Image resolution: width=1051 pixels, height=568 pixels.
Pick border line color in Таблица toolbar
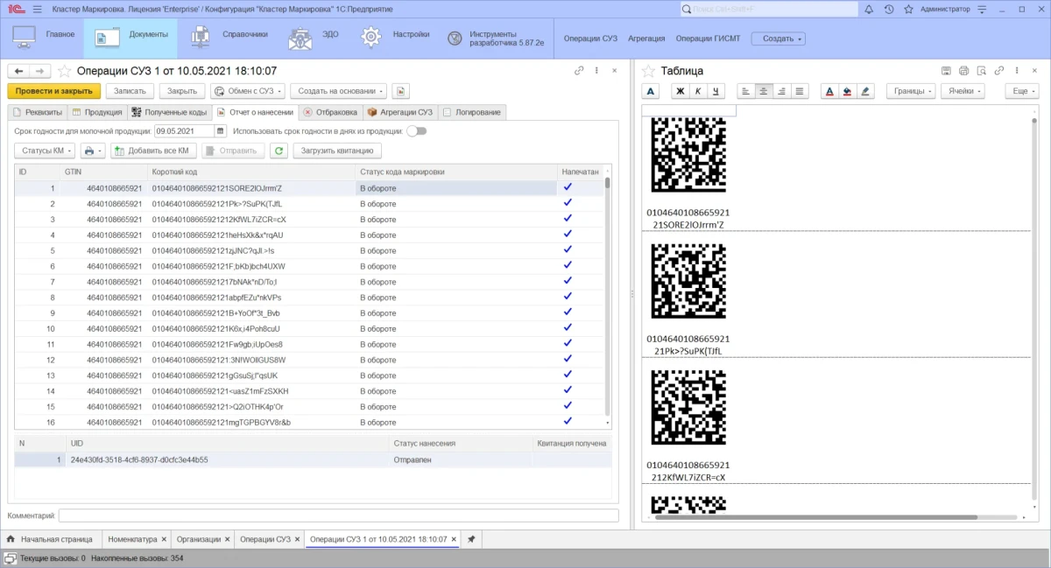865,91
